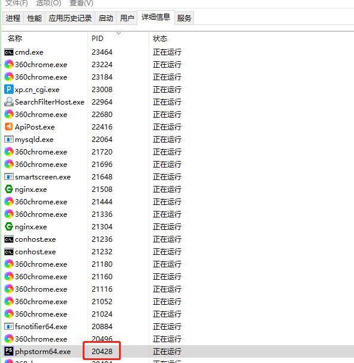Click the PID value 23008
Screen dimensions: 354x363
click(102, 90)
